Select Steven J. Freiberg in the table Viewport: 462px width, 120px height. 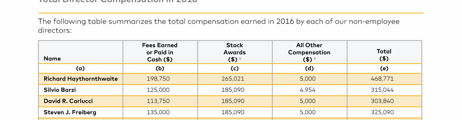tap(70, 112)
